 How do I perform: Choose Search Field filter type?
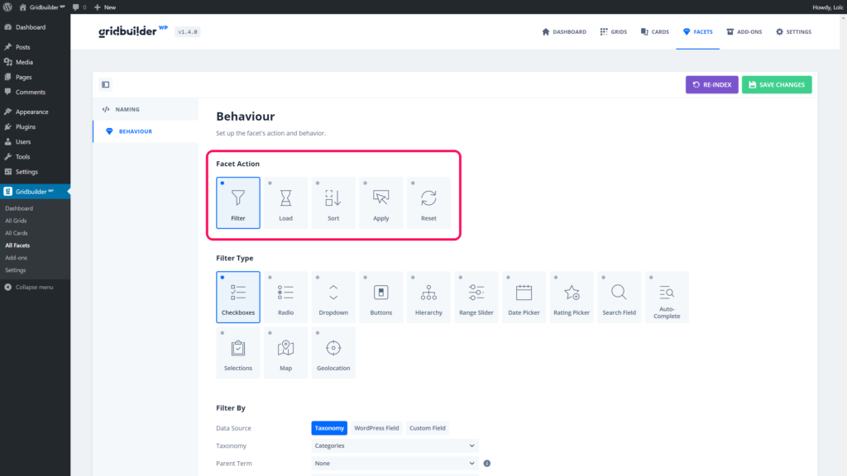coord(619,297)
